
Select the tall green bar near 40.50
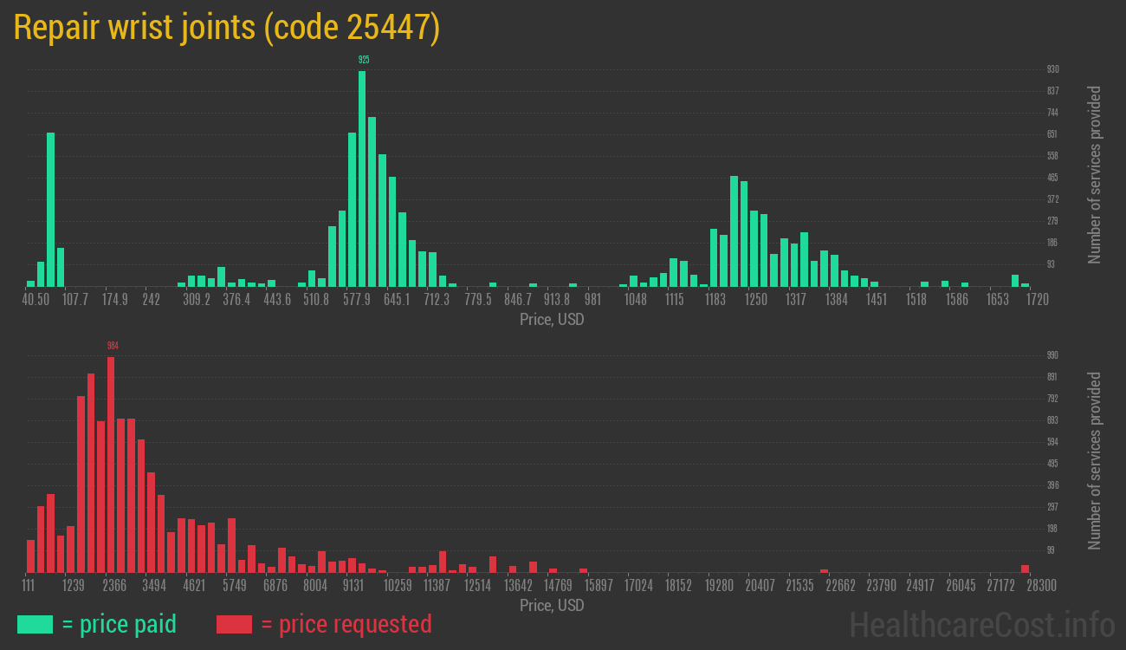[50, 209]
